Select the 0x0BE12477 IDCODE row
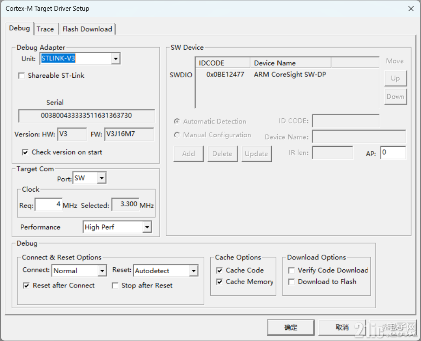421x341 pixels. pyautogui.click(x=225, y=75)
